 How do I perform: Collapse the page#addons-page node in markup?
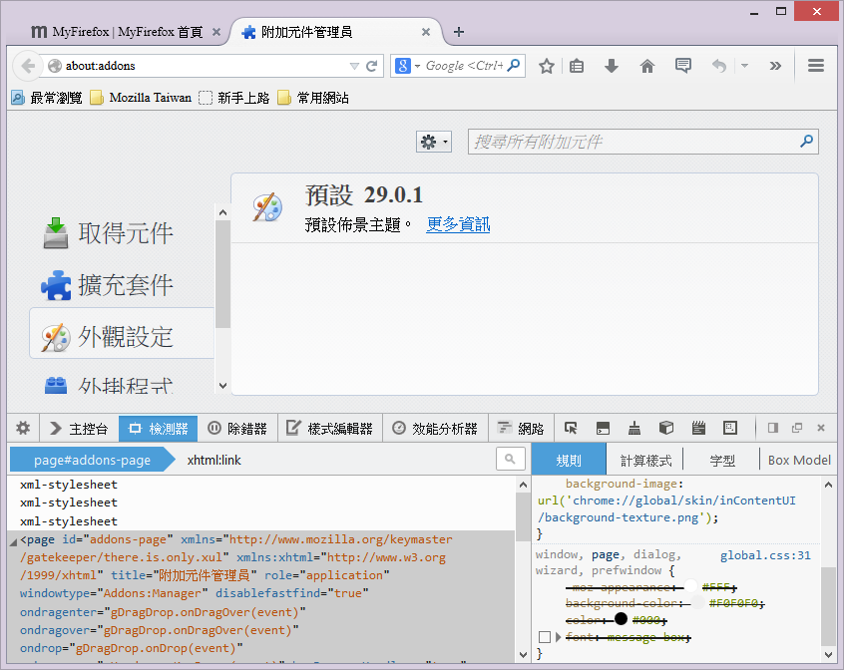(13, 541)
